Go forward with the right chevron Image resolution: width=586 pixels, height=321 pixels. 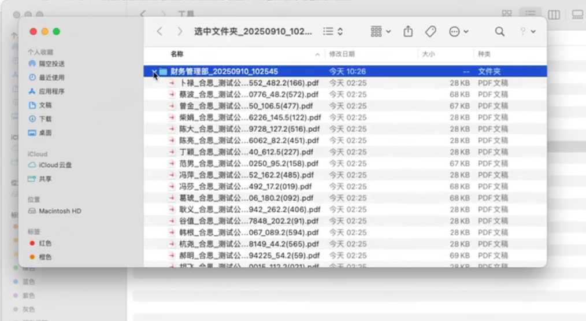tap(180, 32)
